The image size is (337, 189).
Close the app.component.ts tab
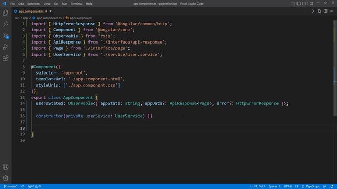[x=51, y=11]
